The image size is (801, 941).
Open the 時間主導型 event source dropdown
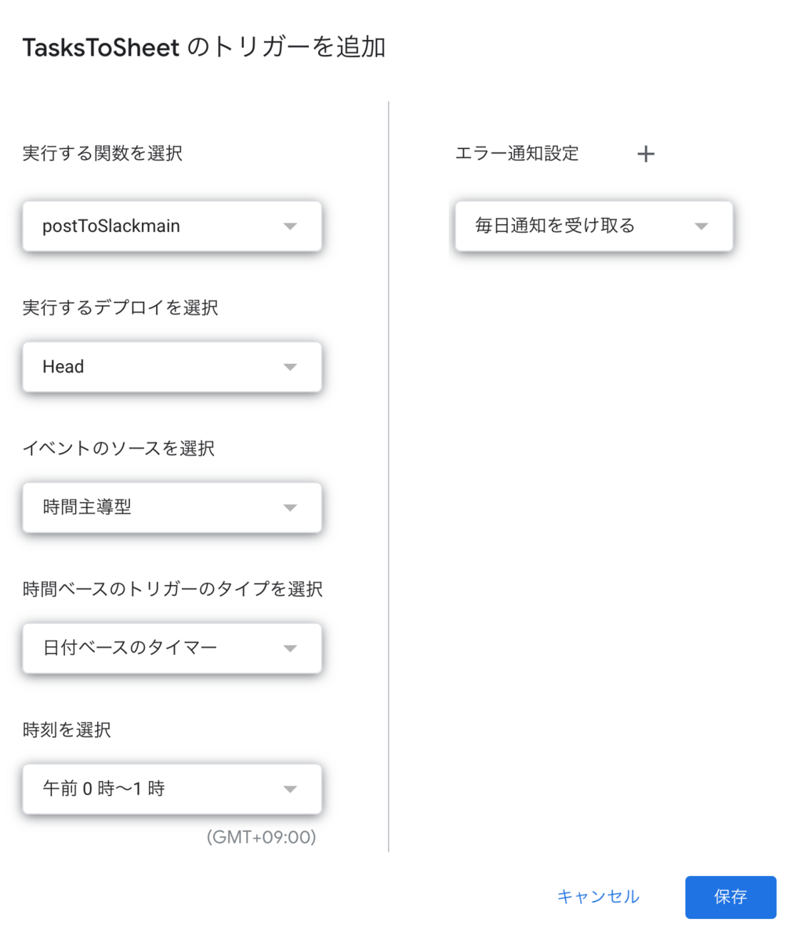(x=172, y=507)
